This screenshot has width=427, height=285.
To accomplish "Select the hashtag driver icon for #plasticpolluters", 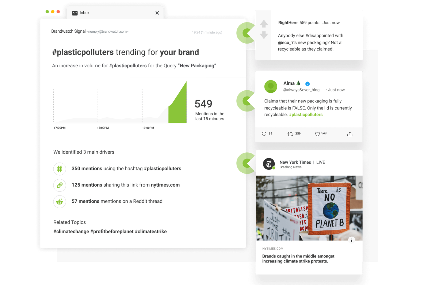I will click(59, 169).
